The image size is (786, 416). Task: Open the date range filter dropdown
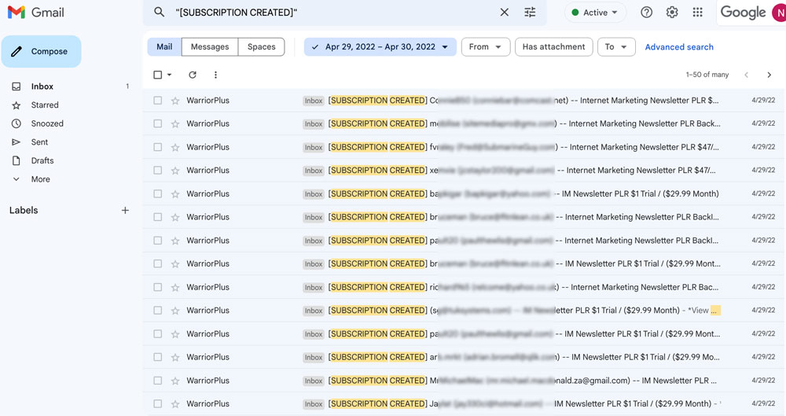click(380, 46)
